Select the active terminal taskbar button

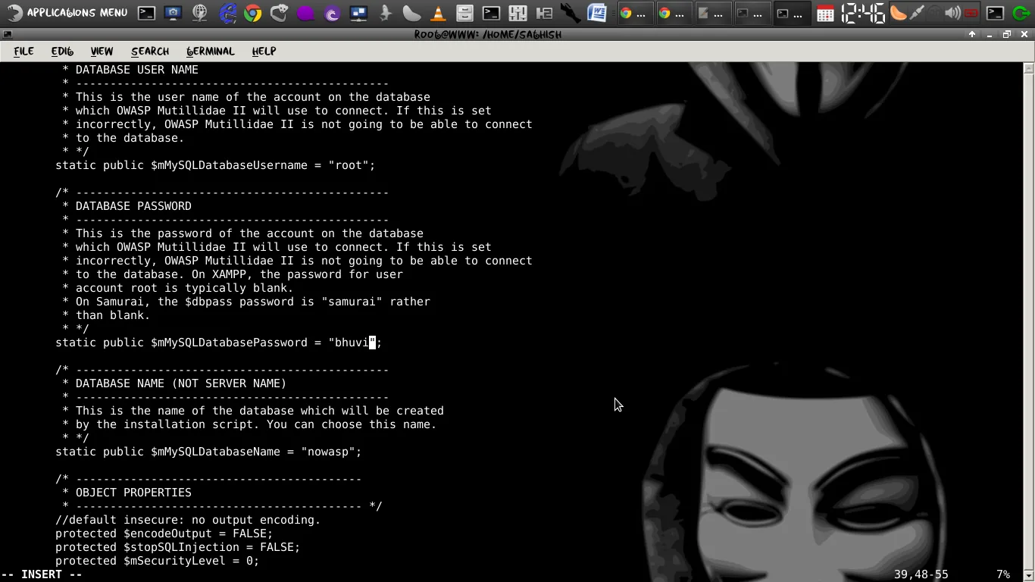pos(791,13)
